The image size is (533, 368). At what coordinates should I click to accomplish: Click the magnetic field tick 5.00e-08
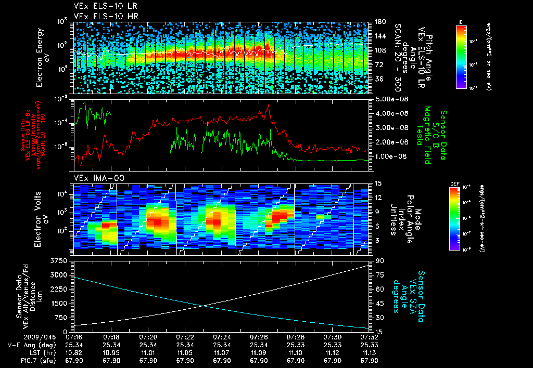click(391, 99)
